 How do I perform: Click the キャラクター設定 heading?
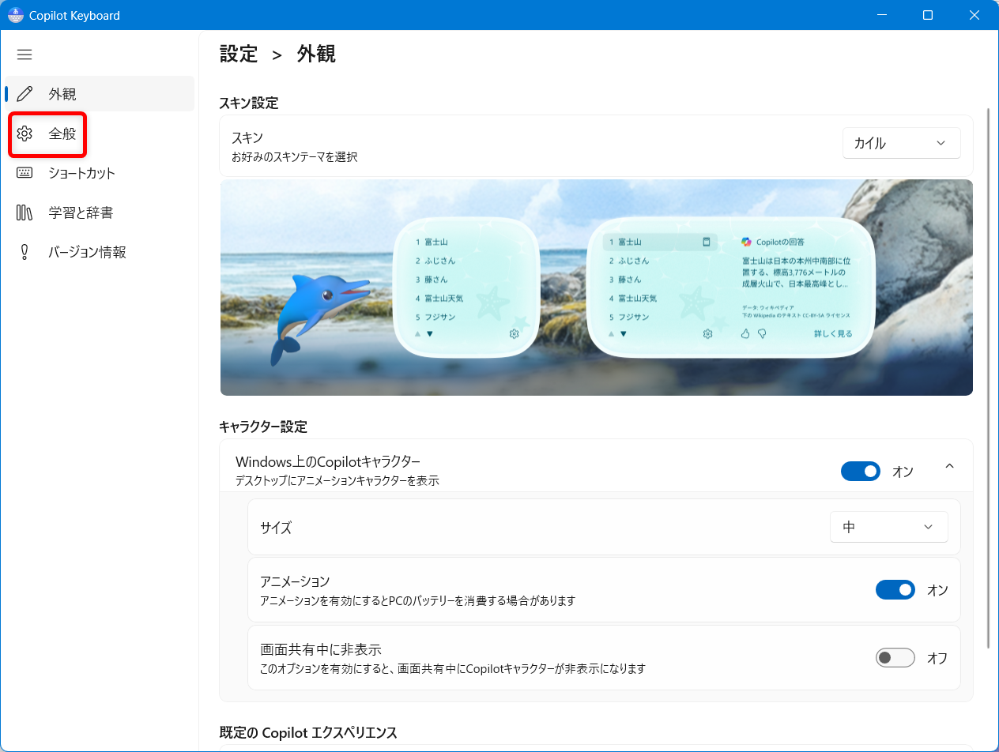pyautogui.click(x=262, y=427)
